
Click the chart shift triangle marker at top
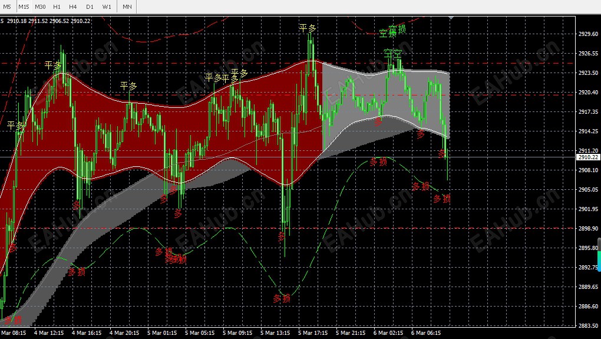click(451, 18)
